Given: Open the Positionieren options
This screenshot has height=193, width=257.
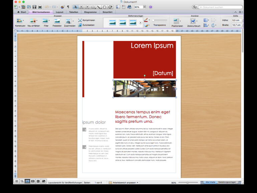Looking at the screenshot, I should (177, 21).
